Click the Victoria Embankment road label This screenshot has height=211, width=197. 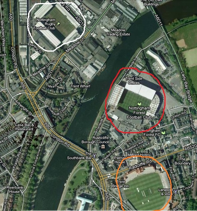tap(35, 162)
